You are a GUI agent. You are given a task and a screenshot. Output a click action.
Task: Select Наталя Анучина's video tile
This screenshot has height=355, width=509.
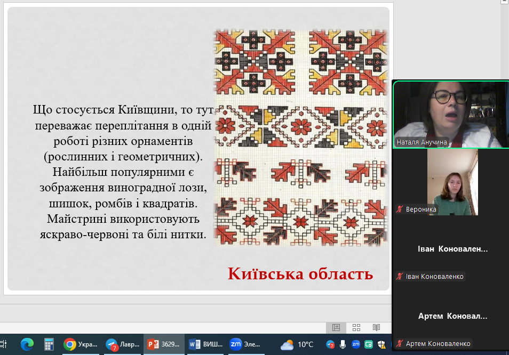450,114
